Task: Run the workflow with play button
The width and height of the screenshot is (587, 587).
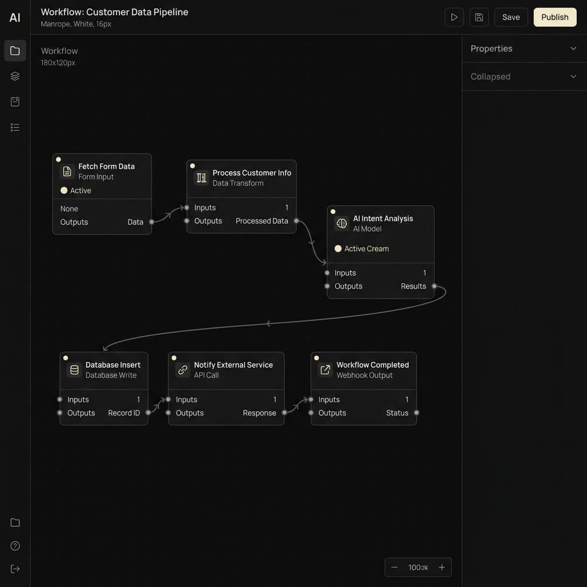Action: tap(454, 17)
